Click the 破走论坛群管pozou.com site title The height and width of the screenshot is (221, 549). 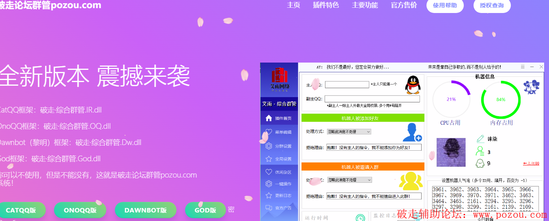tap(50, 5)
